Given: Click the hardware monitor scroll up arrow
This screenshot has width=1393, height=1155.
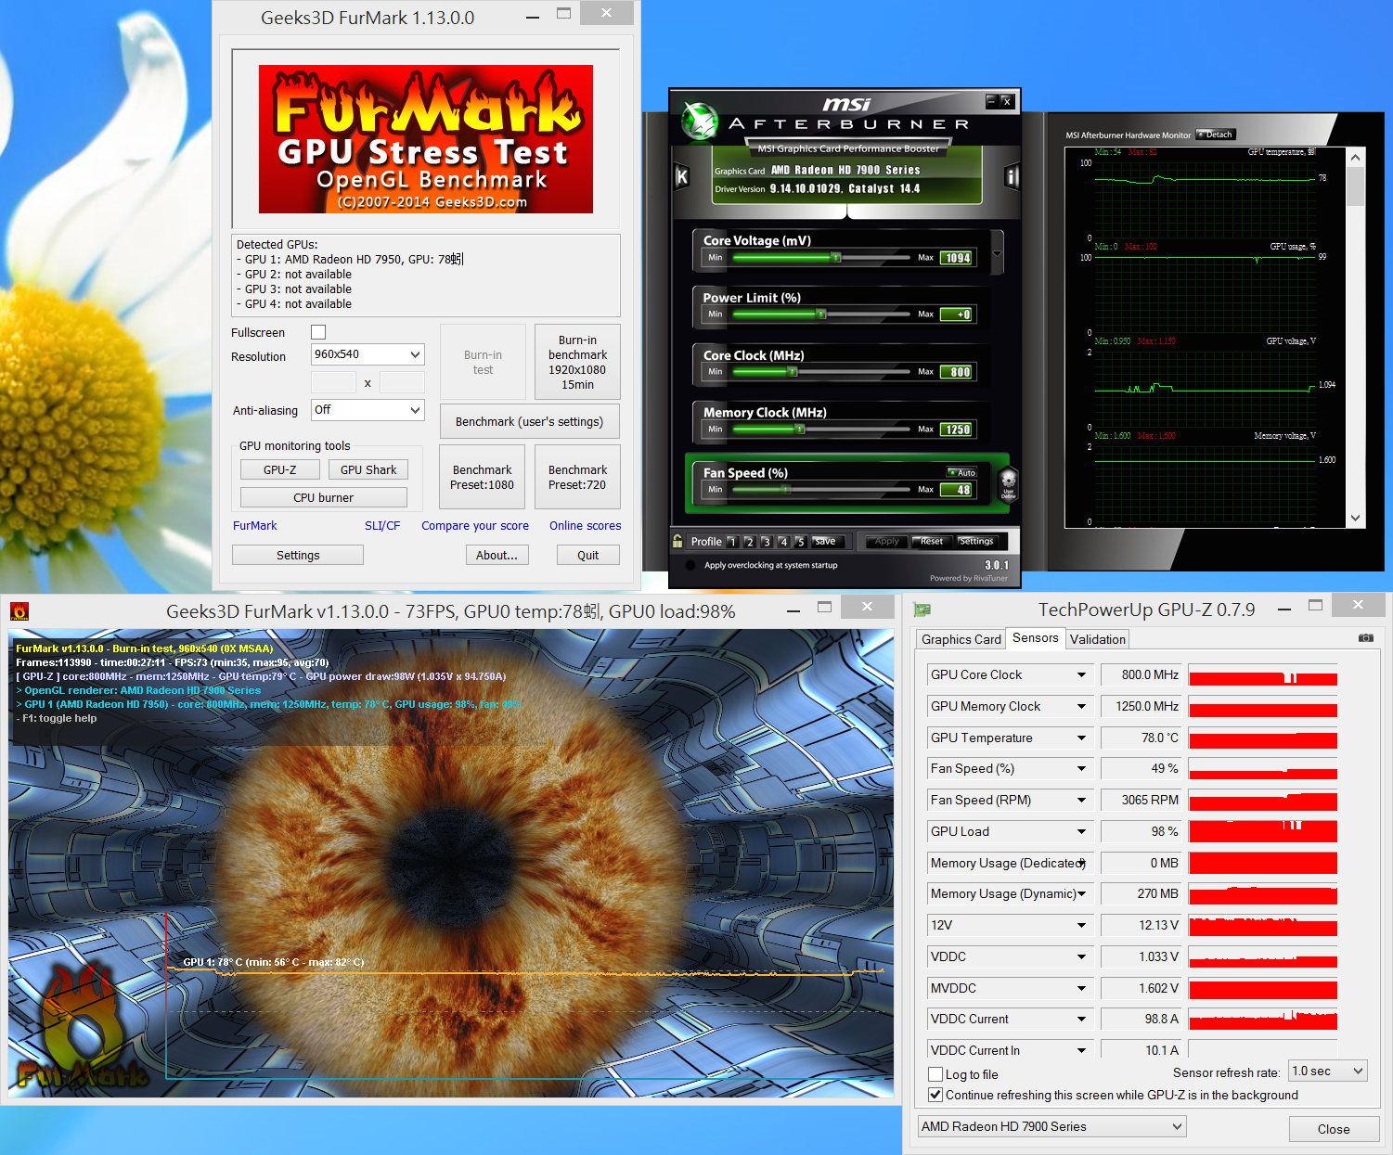Looking at the screenshot, I should [1356, 158].
